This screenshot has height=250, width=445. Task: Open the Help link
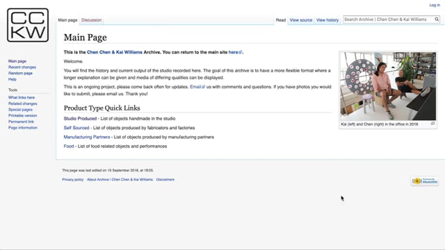[x=13, y=79]
